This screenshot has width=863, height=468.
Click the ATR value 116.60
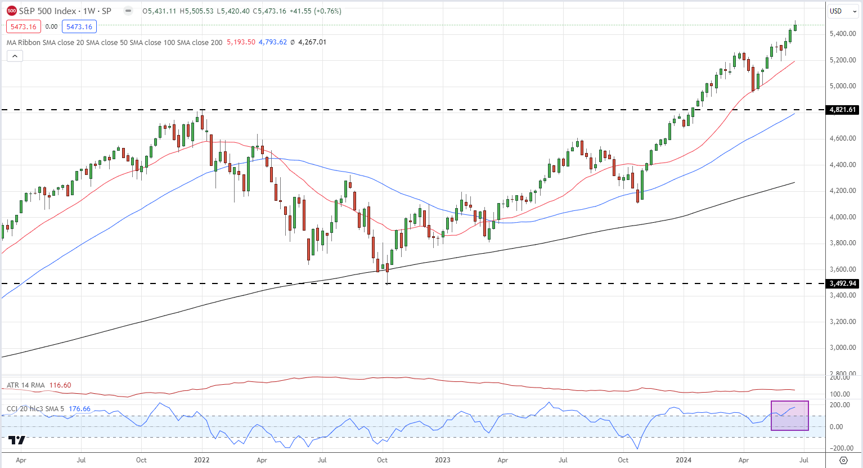pos(60,385)
